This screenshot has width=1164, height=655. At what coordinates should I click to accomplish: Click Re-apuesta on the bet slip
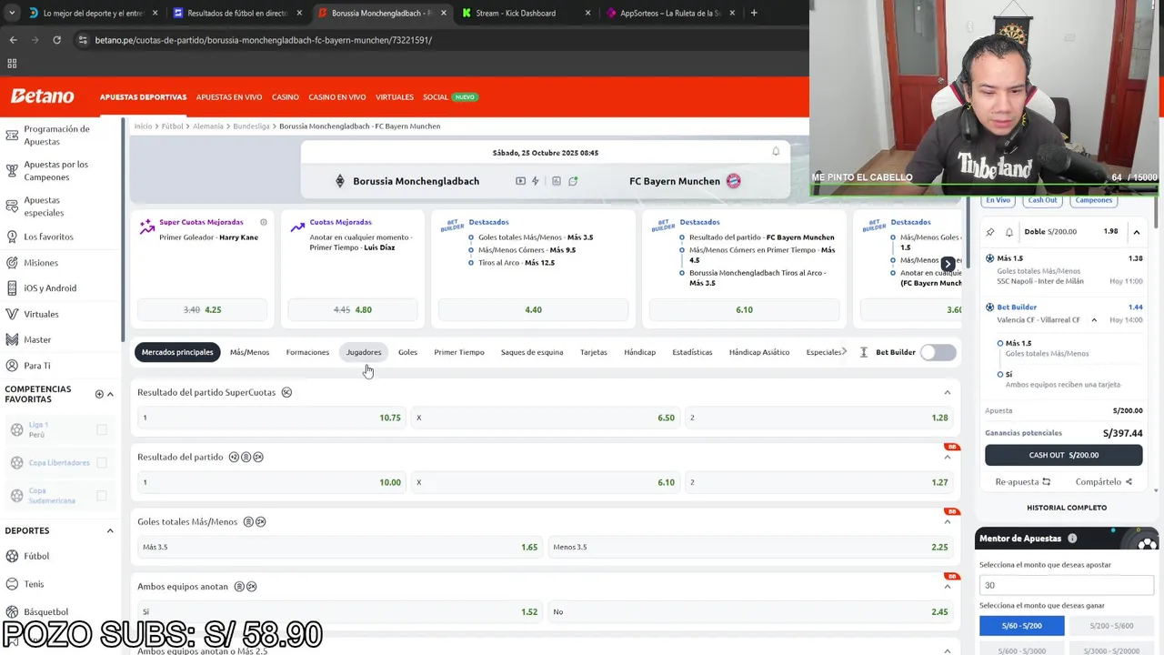pyautogui.click(x=1023, y=482)
